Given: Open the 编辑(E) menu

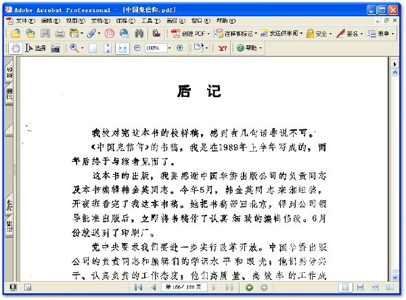Looking at the screenshot, I should [x=51, y=20].
